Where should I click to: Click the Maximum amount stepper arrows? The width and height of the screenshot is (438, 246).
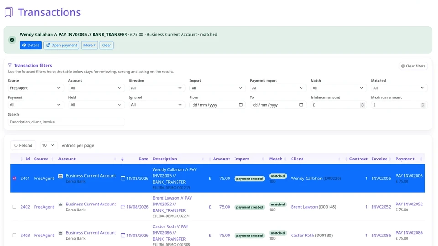423,105
